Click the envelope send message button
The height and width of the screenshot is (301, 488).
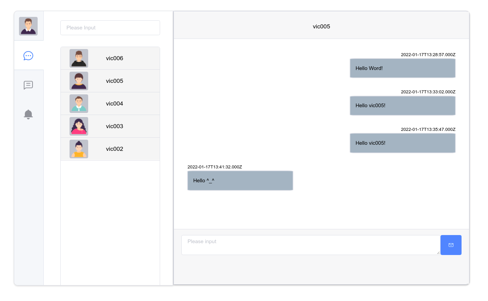click(x=451, y=245)
